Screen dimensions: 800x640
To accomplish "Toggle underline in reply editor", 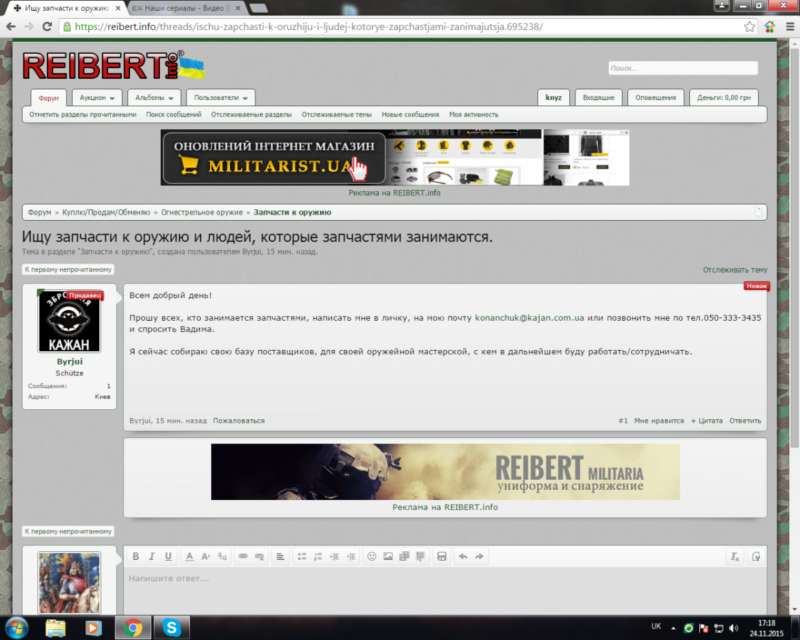I will pos(168,556).
